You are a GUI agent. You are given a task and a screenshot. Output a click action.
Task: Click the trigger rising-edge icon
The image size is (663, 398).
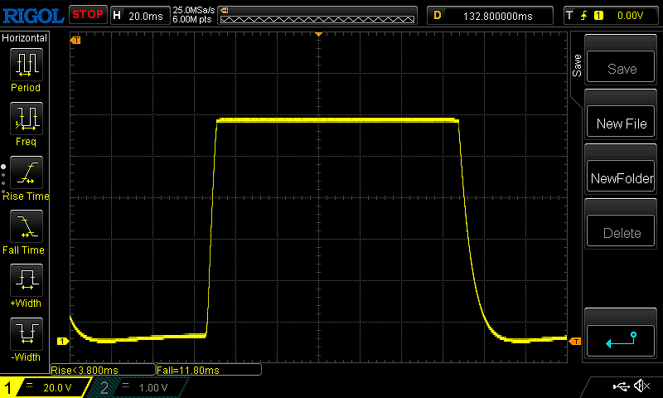pyautogui.click(x=584, y=16)
